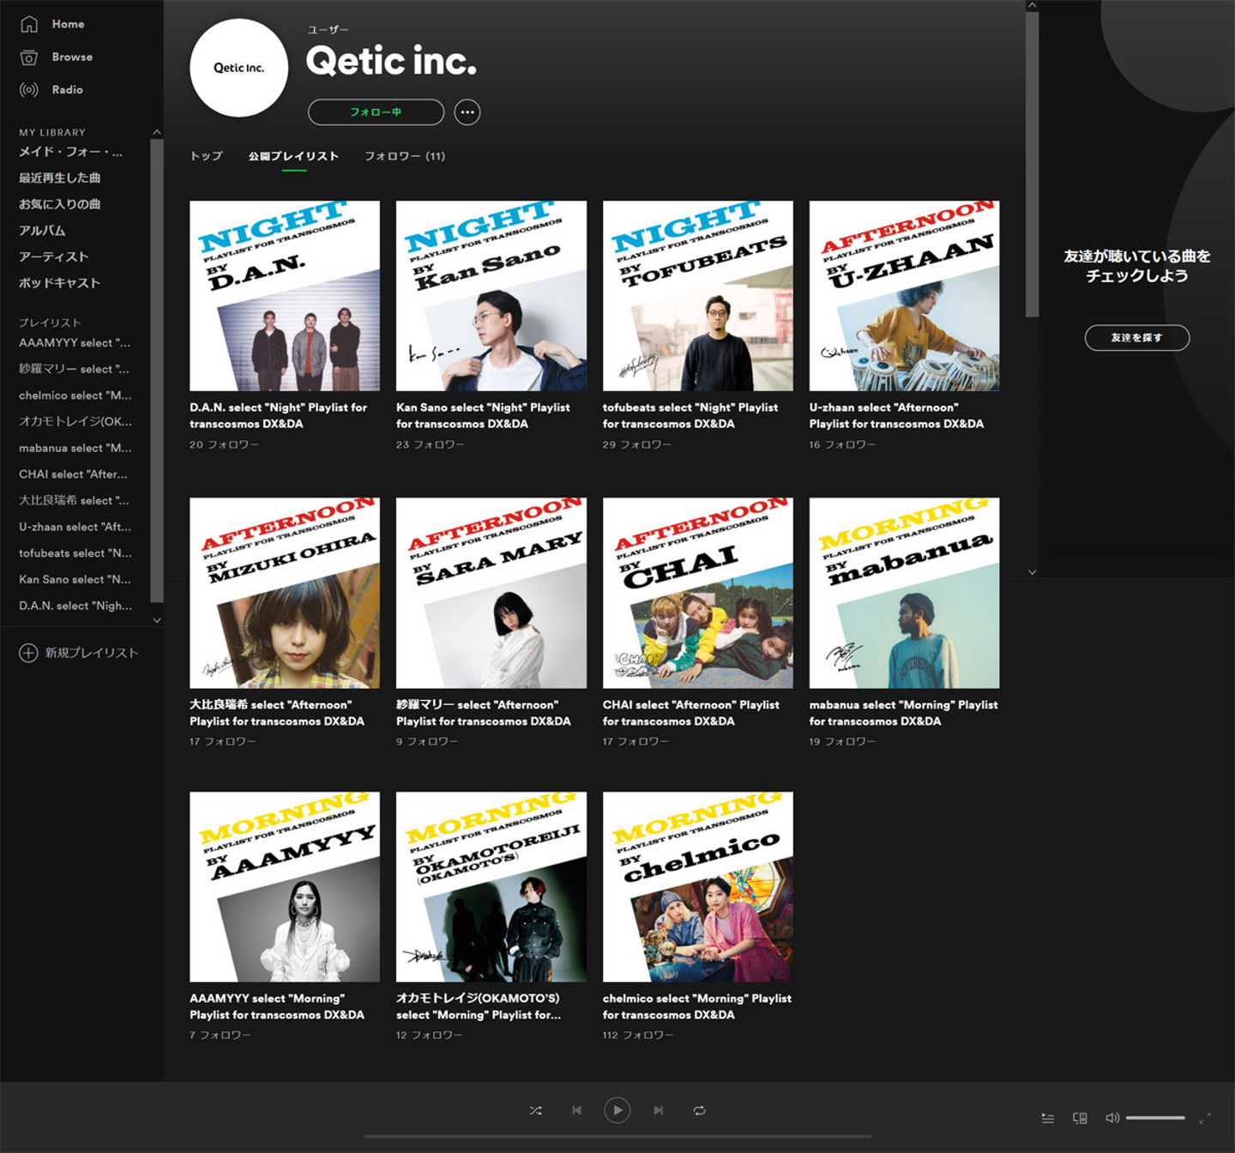The image size is (1235, 1153).
Task: Select sidebar playlist 'CHAI select'
Action: [x=73, y=474]
